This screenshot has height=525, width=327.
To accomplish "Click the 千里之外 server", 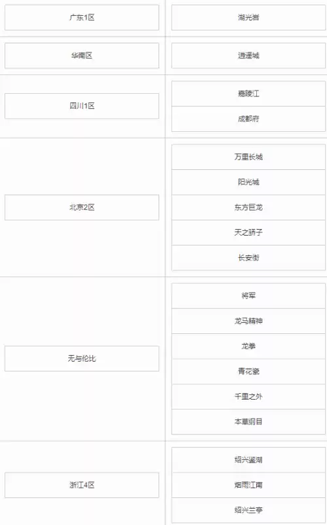I will pyautogui.click(x=248, y=396).
